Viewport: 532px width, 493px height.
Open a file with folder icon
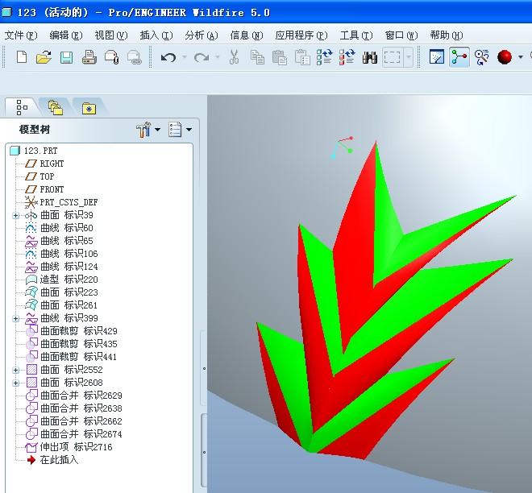click(x=44, y=57)
